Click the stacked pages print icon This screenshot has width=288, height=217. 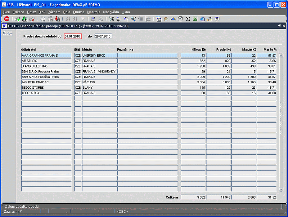[101, 19]
